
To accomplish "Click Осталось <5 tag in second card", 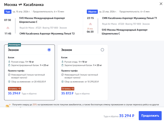I will coord(68,88).
